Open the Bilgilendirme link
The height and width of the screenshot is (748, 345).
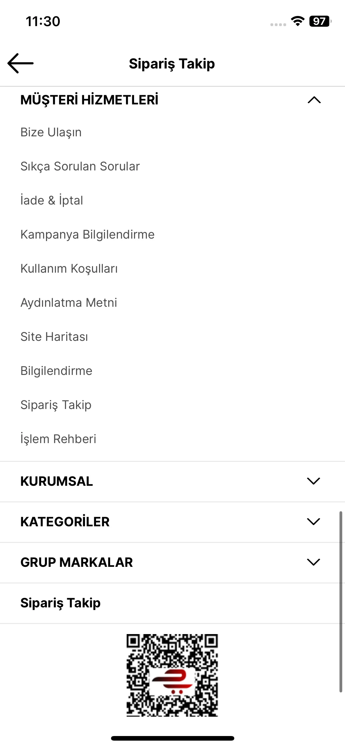tap(56, 371)
